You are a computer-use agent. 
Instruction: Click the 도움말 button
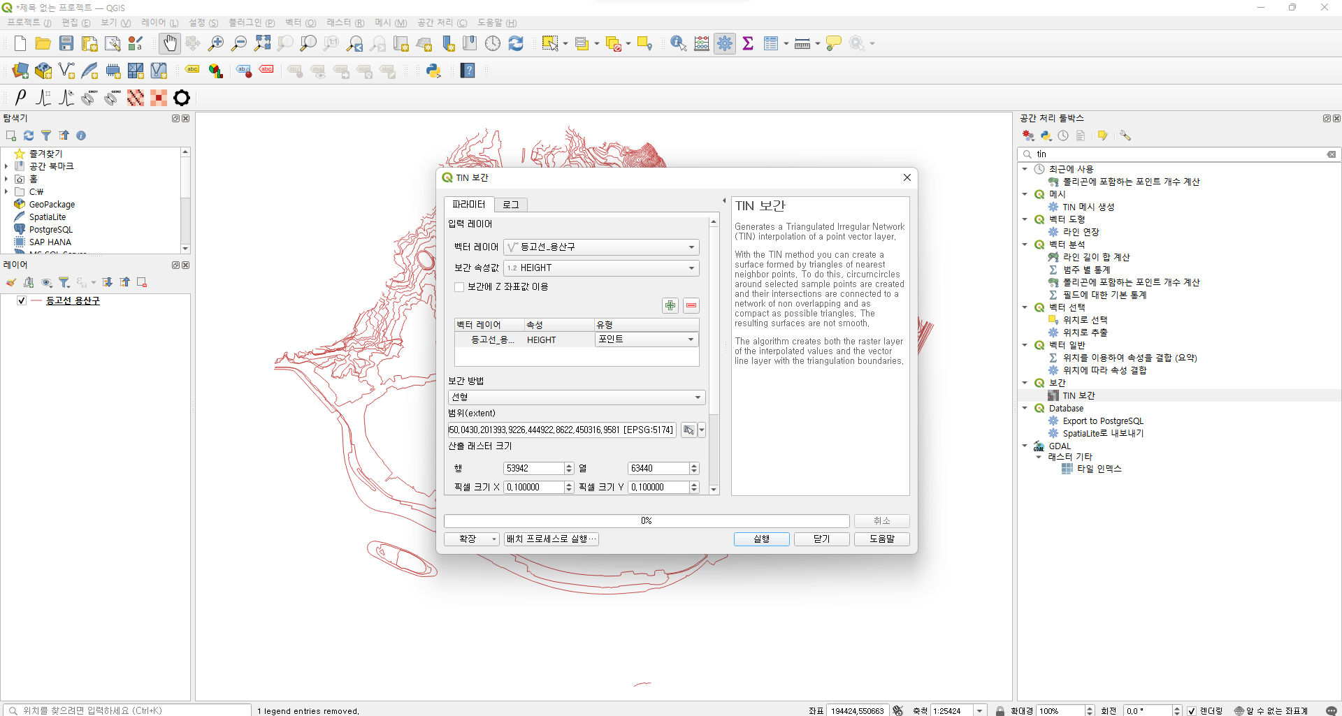(x=882, y=539)
